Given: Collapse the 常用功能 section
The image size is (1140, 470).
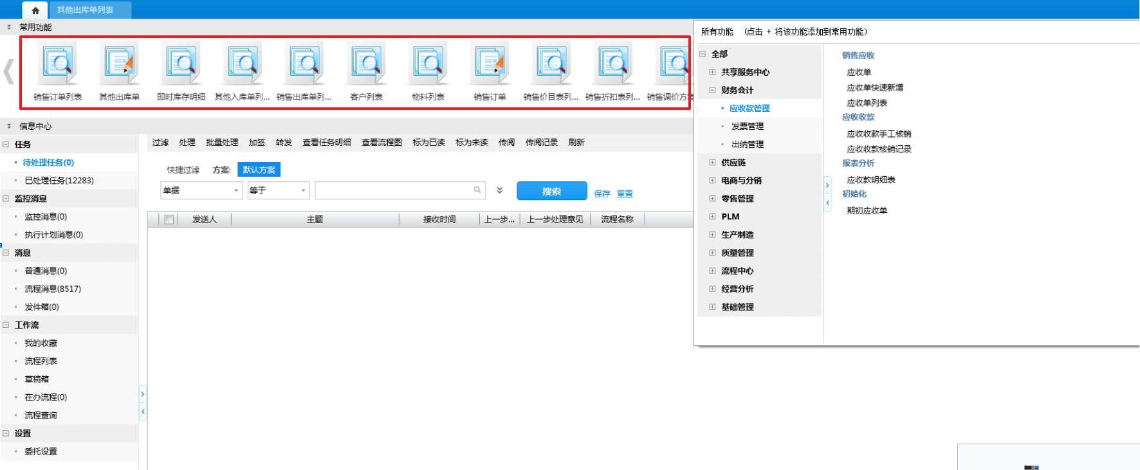Looking at the screenshot, I should (9, 27).
